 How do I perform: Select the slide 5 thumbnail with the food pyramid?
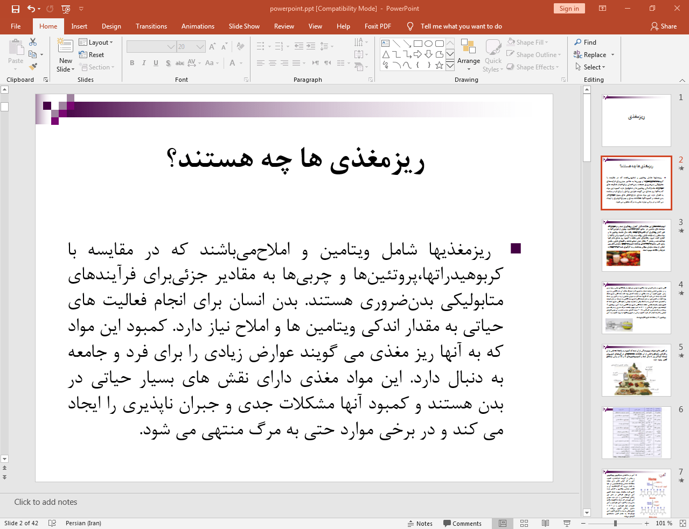636,370
